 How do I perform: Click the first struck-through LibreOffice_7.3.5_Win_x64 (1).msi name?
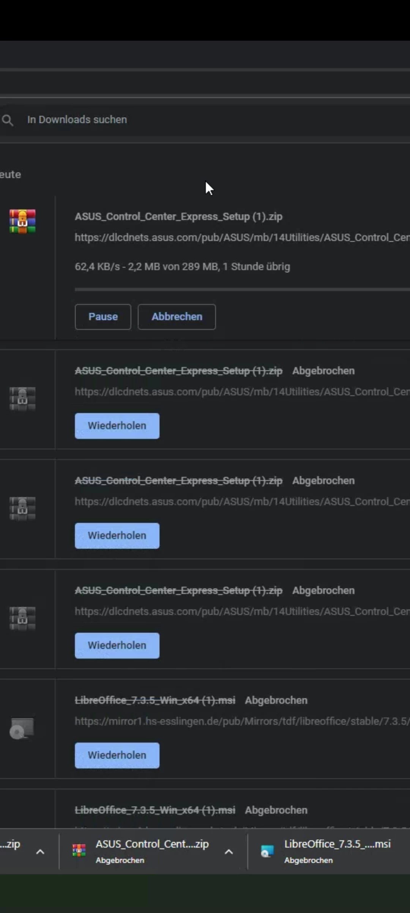click(155, 700)
